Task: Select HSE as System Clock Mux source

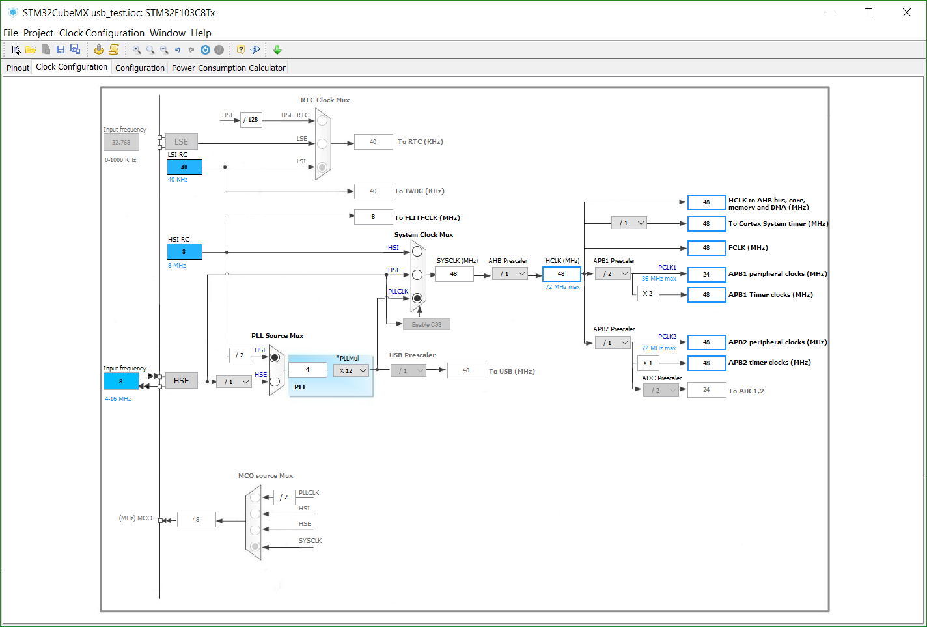Action: coord(417,275)
